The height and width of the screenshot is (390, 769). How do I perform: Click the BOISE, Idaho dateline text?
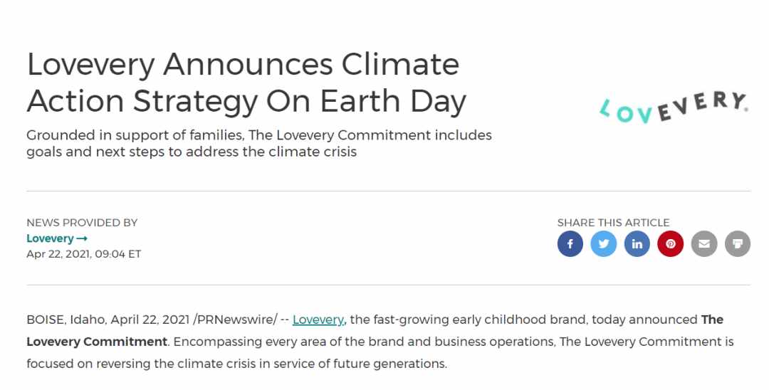(66, 320)
